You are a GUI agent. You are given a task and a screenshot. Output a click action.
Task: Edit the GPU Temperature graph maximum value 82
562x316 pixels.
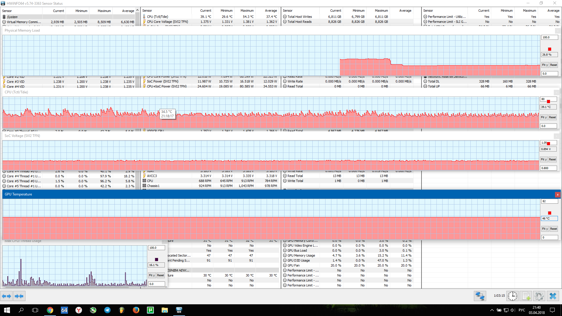[x=549, y=201]
